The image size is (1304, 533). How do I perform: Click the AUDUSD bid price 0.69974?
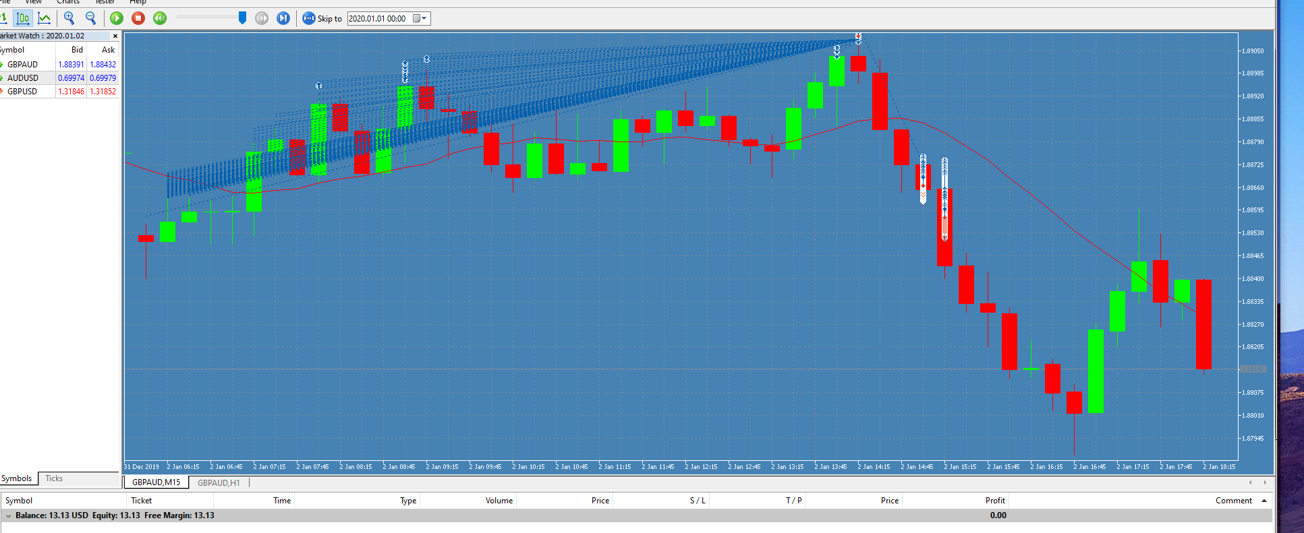(x=71, y=78)
